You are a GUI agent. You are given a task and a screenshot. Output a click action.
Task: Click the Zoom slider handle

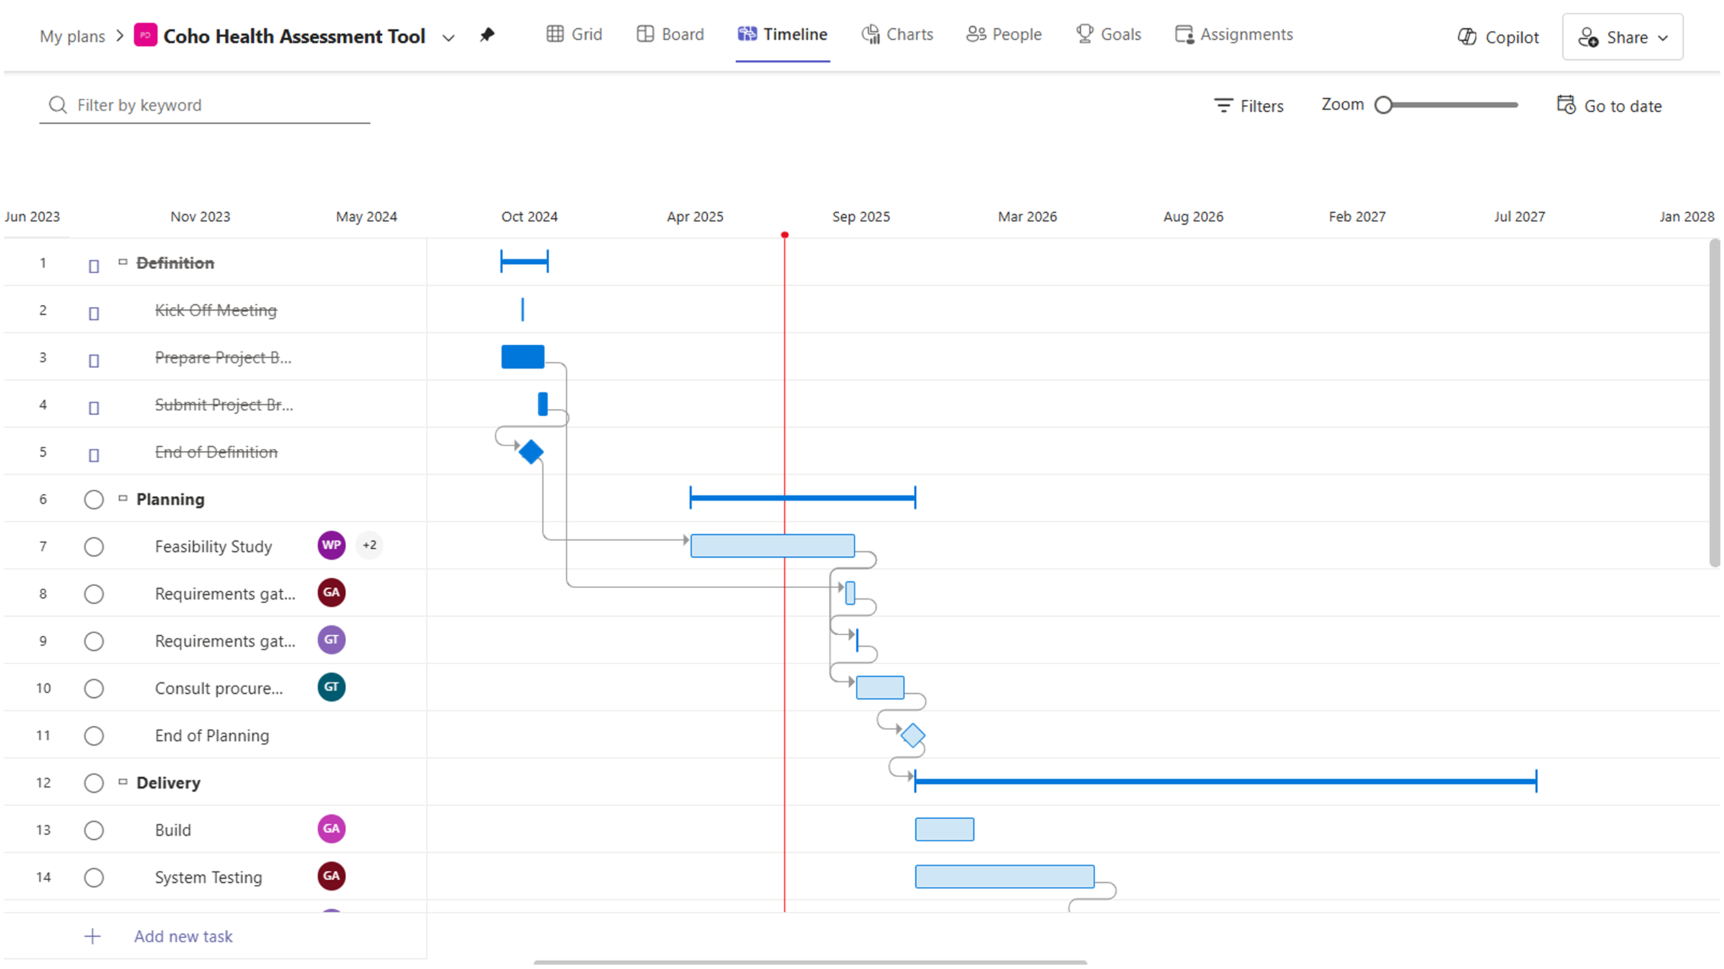click(x=1383, y=105)
